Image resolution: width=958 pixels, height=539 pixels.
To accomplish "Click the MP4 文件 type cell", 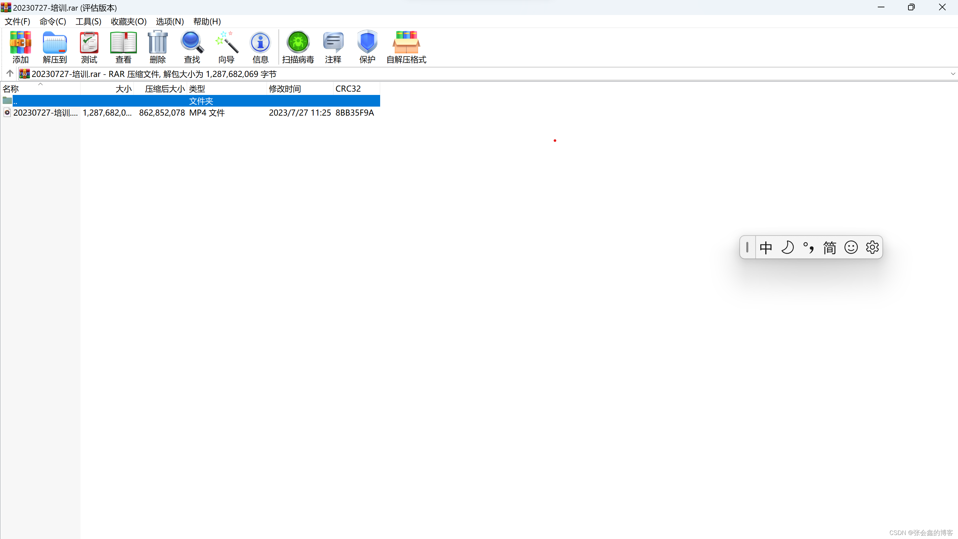I will pyautogui.click(x=207, y=112).
